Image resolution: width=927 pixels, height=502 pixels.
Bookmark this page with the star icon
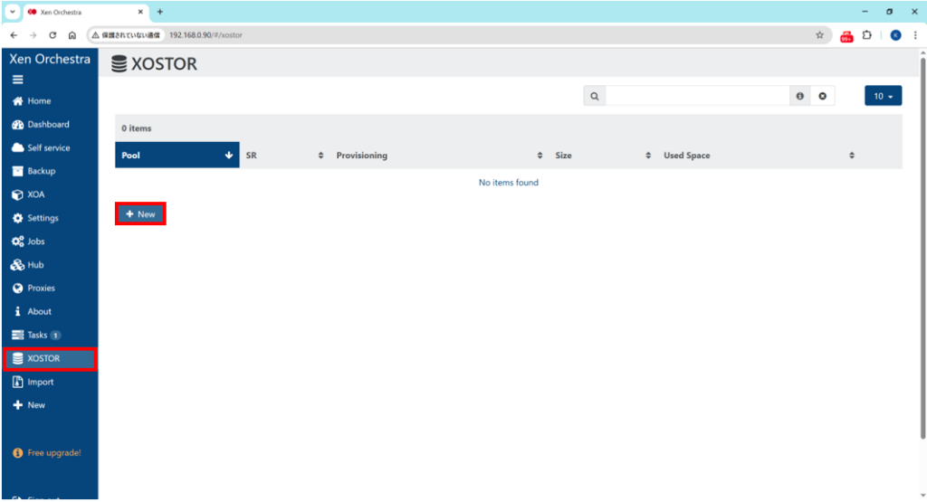coord(819,35)
